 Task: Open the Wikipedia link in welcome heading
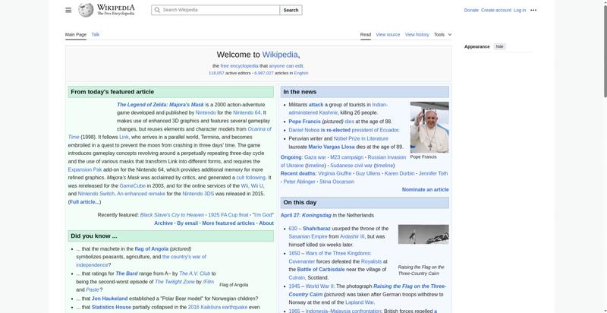pyautogui.click(x=280, y=55)
